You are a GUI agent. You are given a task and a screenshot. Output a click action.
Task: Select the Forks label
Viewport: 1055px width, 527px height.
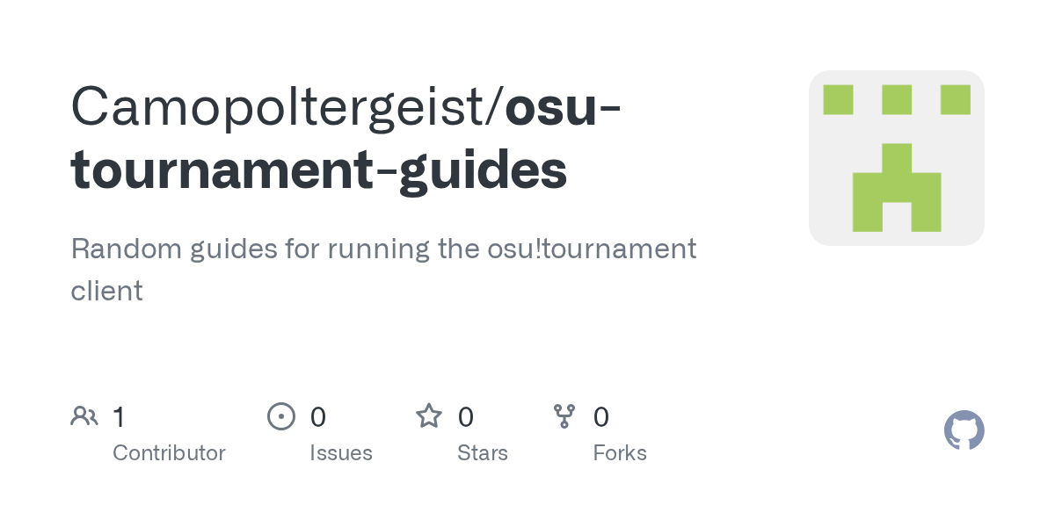coord(620,453)
